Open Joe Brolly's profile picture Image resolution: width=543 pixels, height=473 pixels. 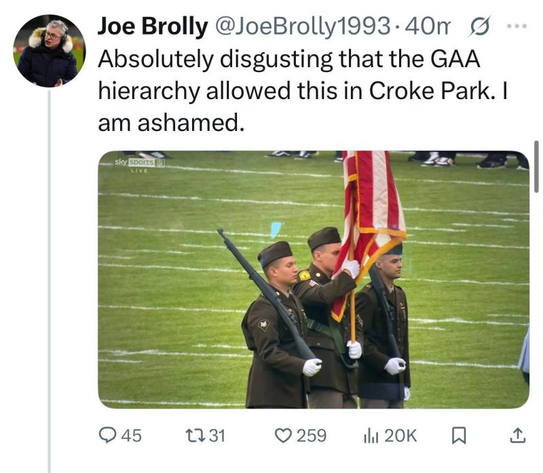coord(49,50)
